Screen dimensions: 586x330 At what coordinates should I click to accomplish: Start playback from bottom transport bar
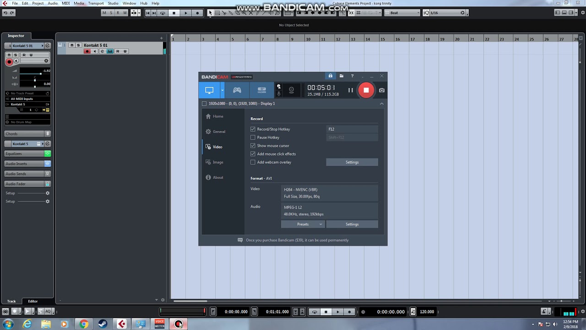(338, 312)
